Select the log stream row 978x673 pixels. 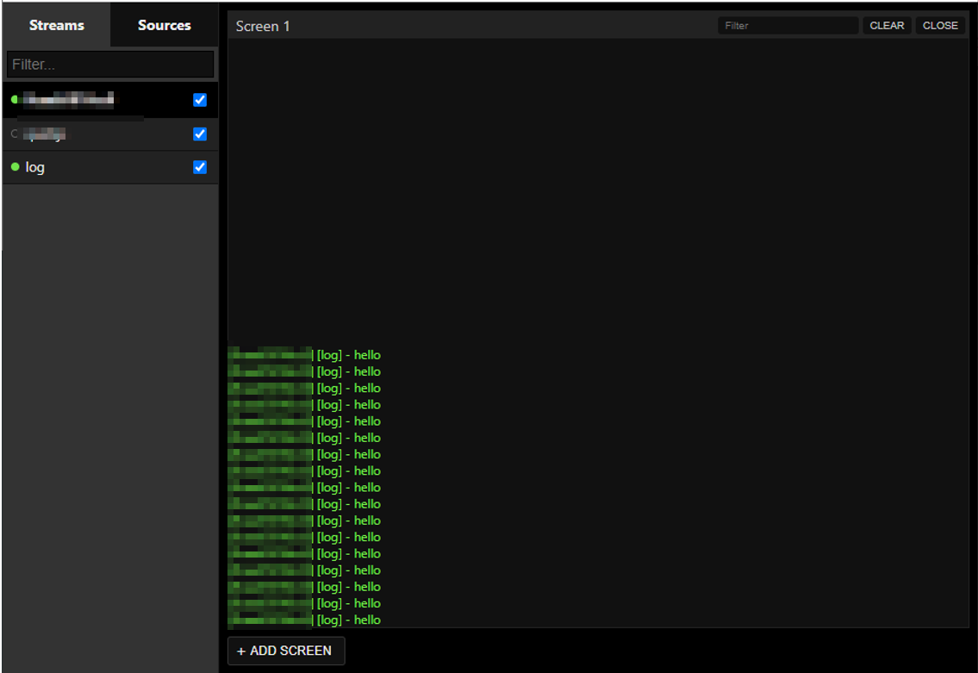[110, 167]
